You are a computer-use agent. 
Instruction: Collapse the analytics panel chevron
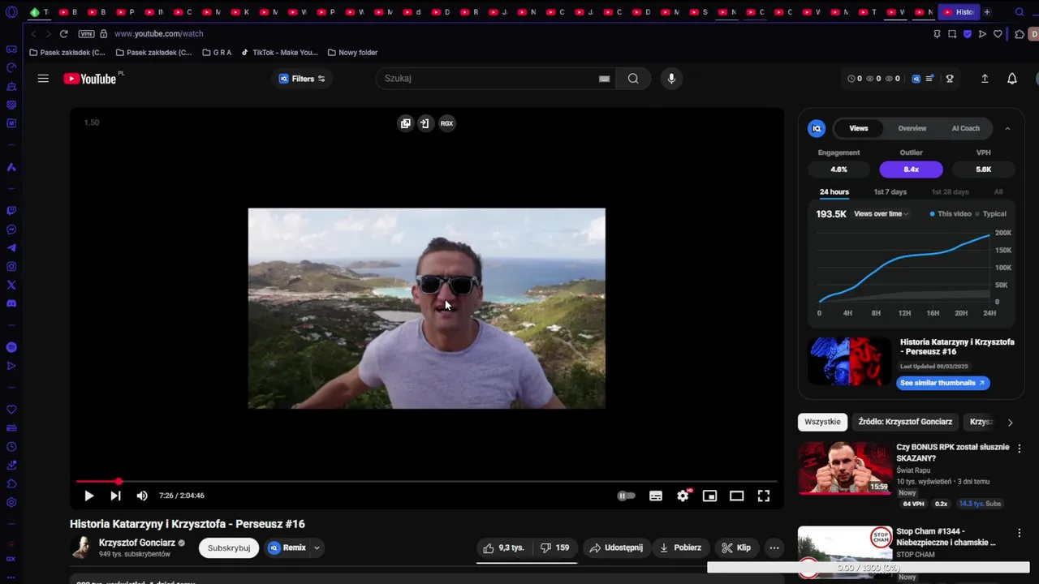(1007, 128)
